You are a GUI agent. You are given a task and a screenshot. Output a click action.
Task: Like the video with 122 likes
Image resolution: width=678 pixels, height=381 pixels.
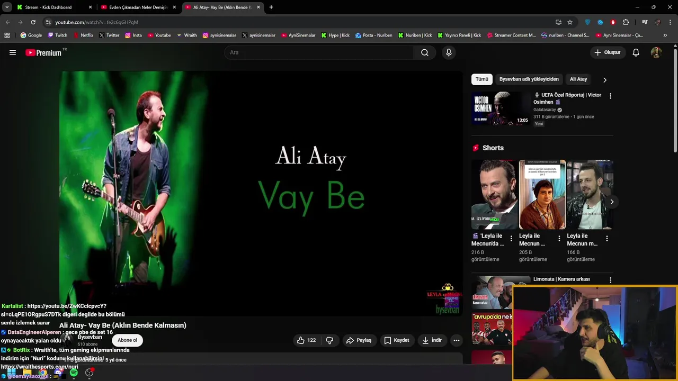(307, 340)
